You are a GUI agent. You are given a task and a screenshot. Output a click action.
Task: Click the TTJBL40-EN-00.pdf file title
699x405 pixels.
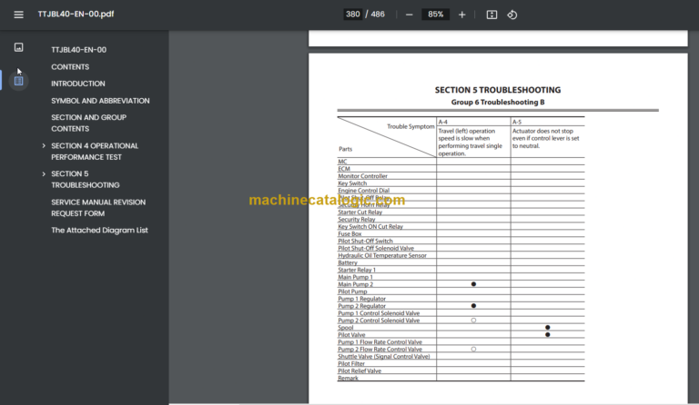[76, 15]
